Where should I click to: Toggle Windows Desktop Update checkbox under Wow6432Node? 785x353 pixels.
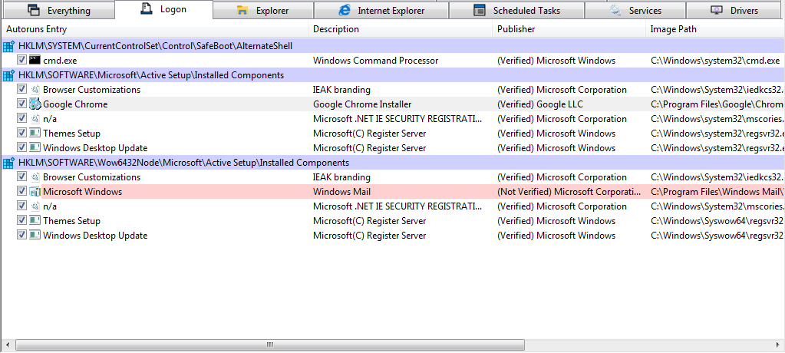21,235
